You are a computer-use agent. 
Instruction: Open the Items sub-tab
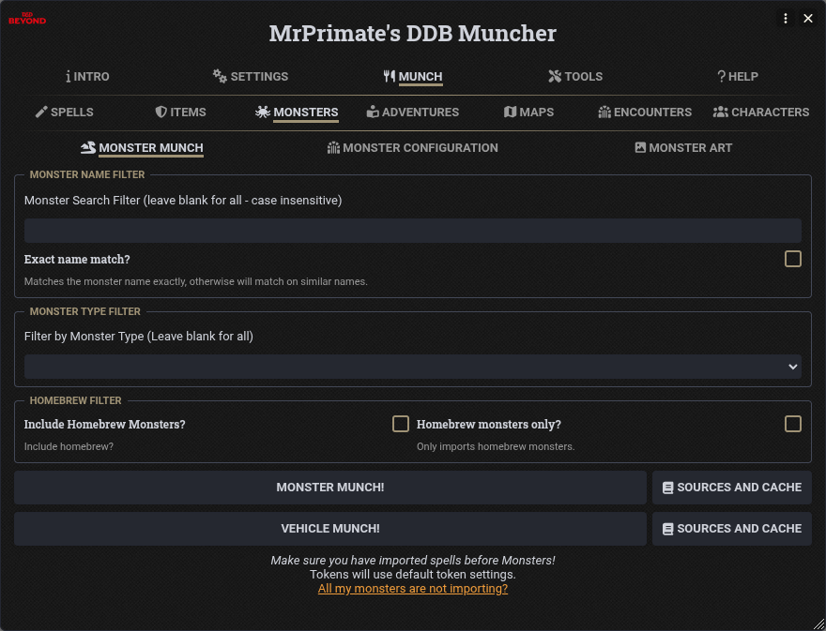coord(180,112)
